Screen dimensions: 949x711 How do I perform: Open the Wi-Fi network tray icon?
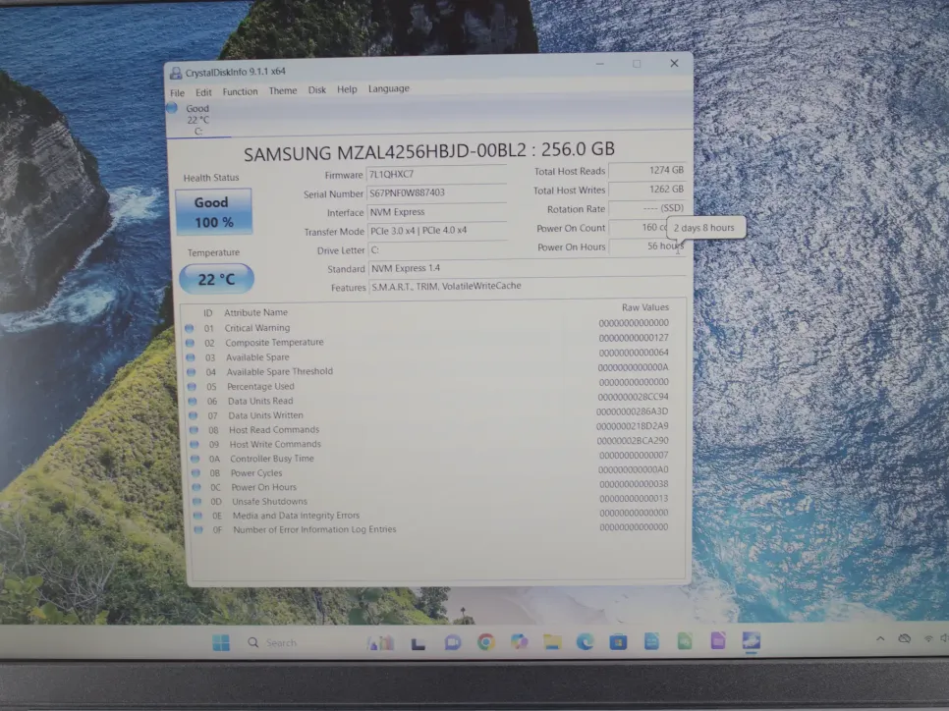tap(927, 638)
